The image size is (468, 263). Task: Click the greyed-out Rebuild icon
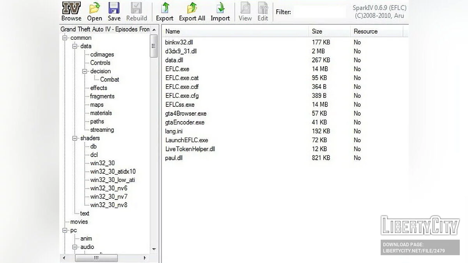tap(136, 8)
